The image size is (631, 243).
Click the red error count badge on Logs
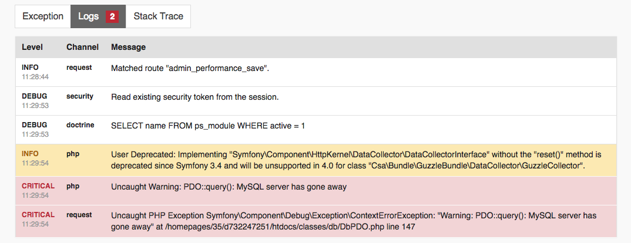pyautogui.click(x=112, y=16)
